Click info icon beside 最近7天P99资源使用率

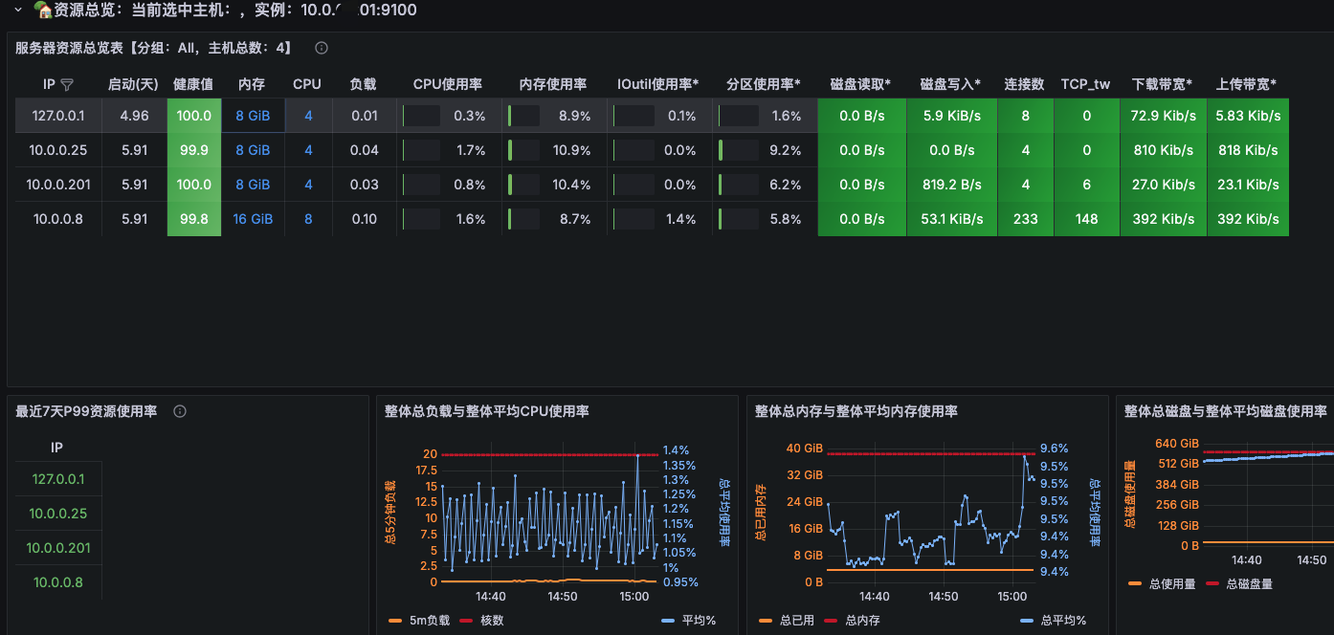pyautogui.click(x=180, y=411)
